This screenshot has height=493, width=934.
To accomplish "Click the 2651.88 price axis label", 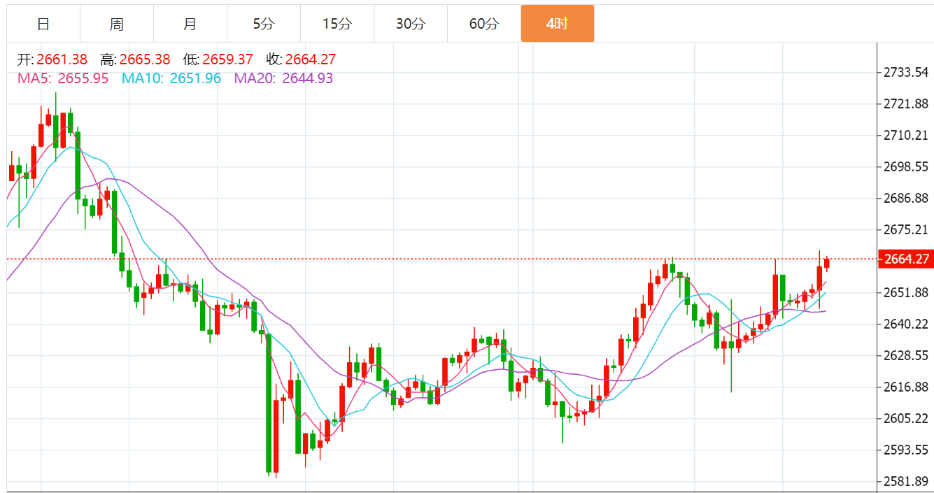I will pos(906,293).
